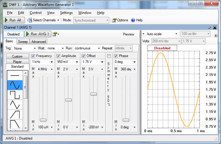Click the Run All play button

tap(13, 20)
